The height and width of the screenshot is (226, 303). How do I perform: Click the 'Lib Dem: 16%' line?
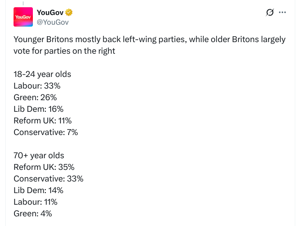click(x=39, y=109)
